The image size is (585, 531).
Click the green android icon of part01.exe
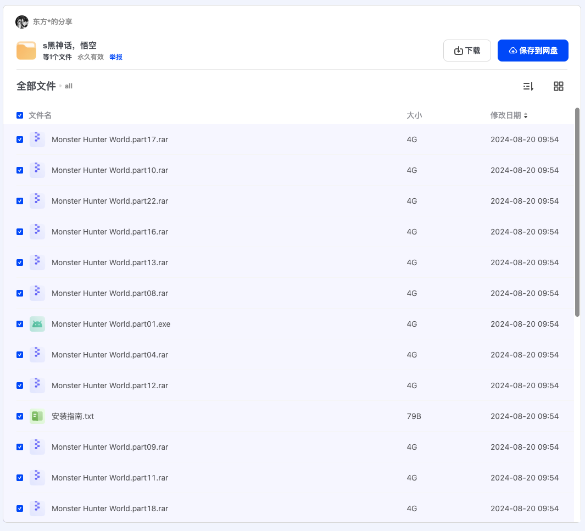pos(37,324)
